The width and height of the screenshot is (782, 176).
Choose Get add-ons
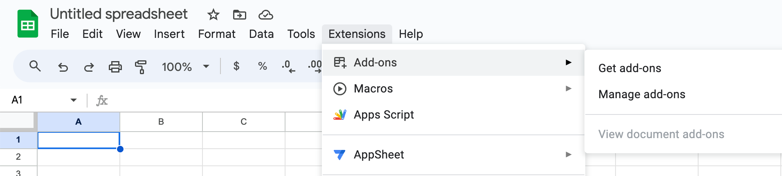coord(629,68)
